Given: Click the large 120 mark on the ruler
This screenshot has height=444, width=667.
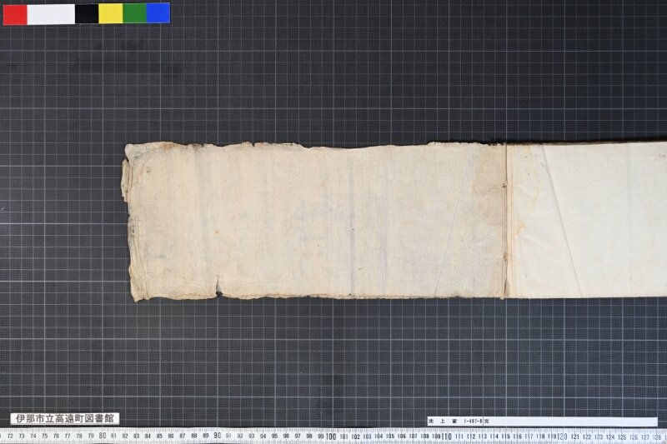Looking at the screenshot, I should click(x=562, y=437).
